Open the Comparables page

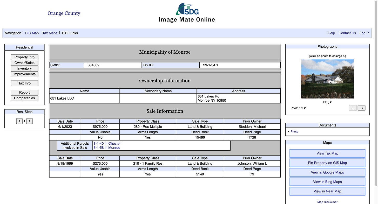pyautogui.click(x=24, y=98)
